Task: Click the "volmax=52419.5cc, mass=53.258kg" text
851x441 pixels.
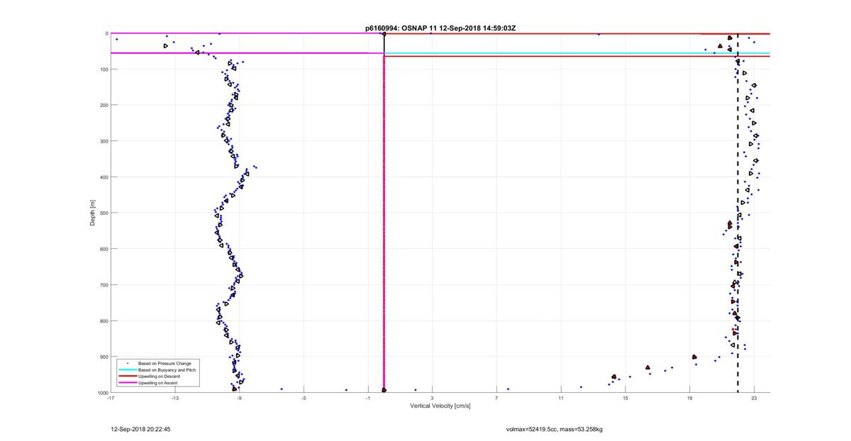Action: coord(555,429)
